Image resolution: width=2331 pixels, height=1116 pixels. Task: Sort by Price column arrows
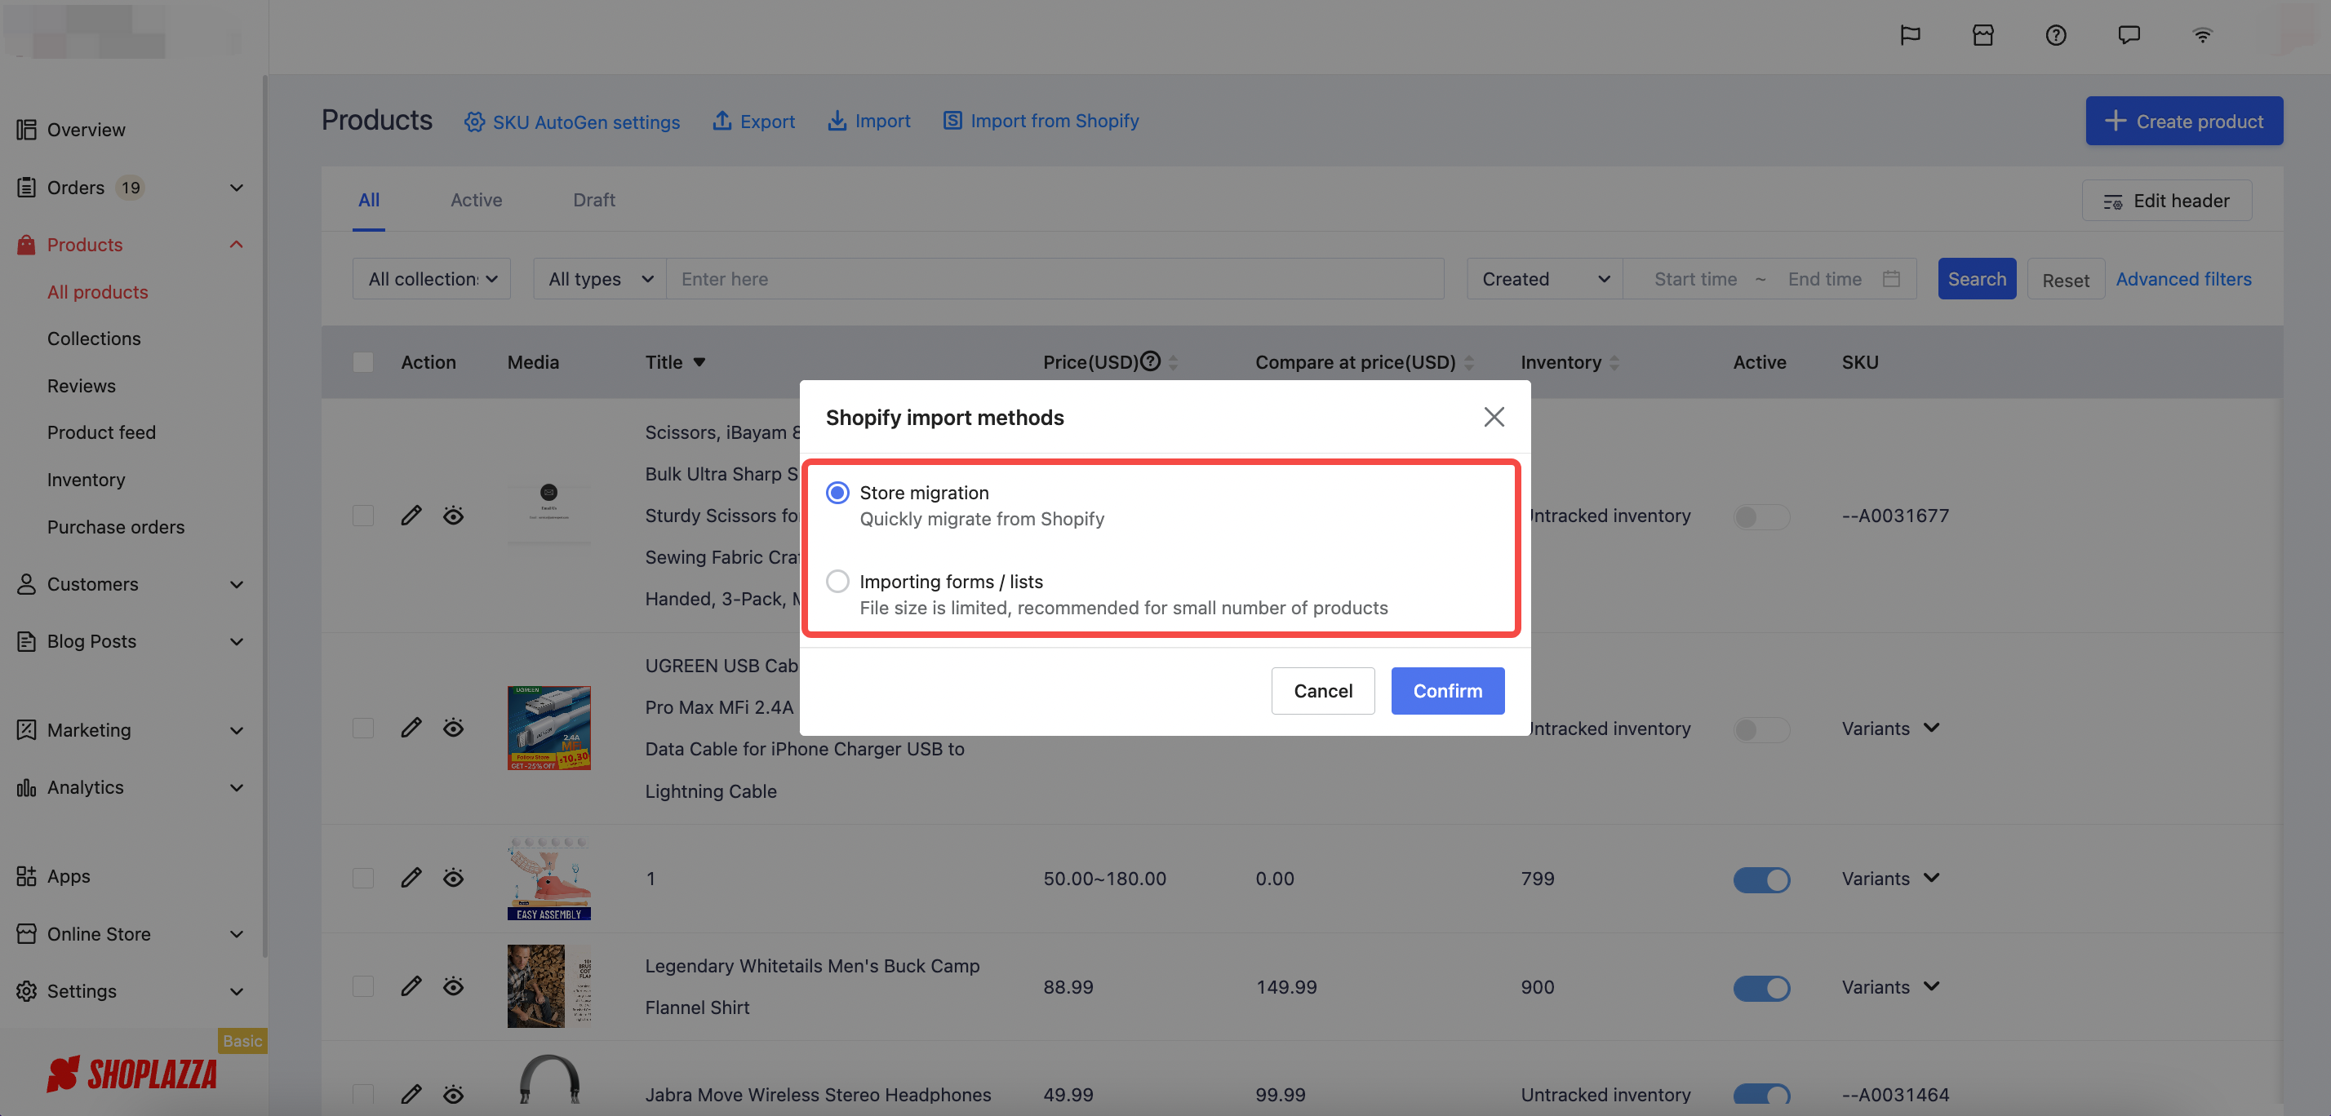point(1173,363)
